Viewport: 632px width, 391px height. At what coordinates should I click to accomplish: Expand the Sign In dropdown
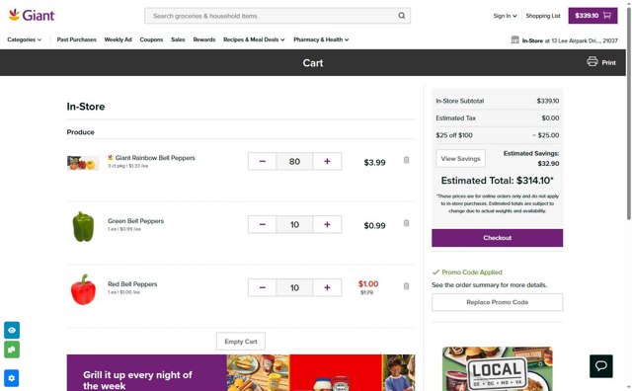(505, 16)
